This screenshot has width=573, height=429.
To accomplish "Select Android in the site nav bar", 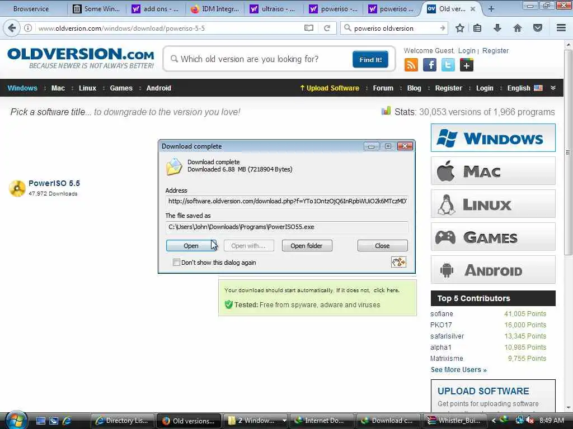I will [x=158, y=88].
